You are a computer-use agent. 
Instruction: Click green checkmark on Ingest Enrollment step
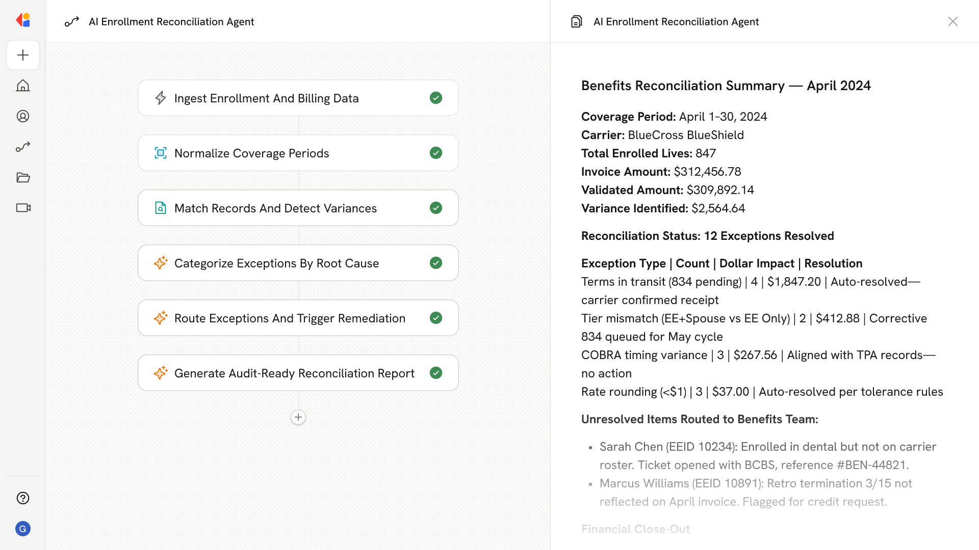(x=435, y=98)
